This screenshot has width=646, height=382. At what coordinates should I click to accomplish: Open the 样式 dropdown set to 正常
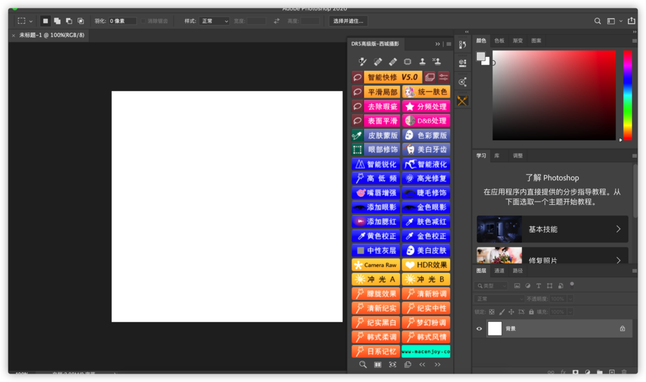(x=214, y=21)
